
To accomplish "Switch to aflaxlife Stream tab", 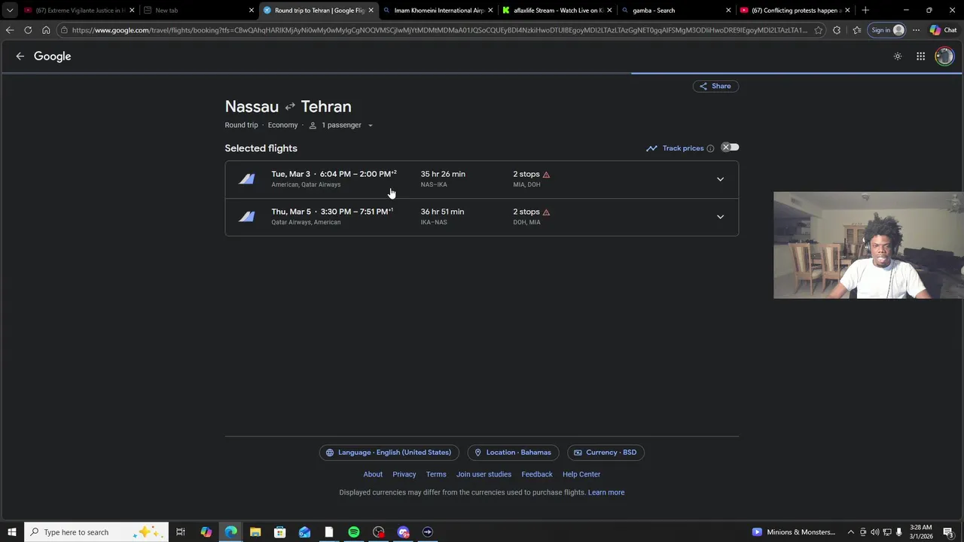I will click(556, 11).
